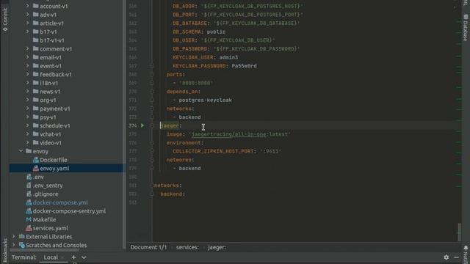
Task: Click the services: breadcrumb
Action: [187, 247]
